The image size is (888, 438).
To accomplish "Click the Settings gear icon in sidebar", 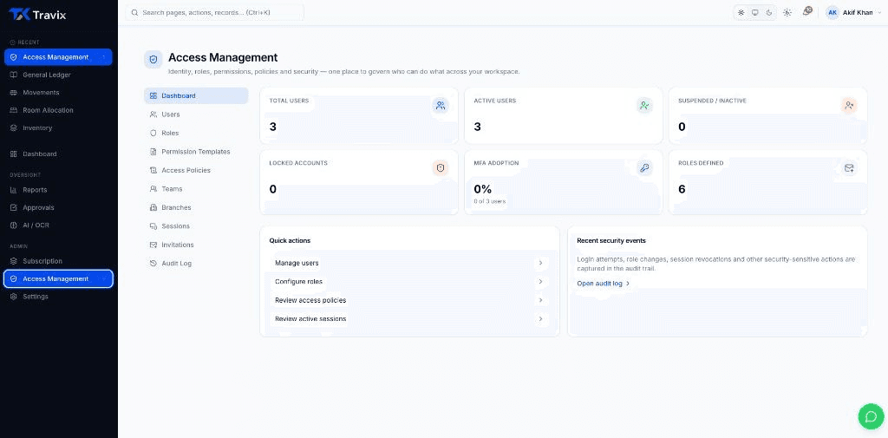I will click(14, 297).
